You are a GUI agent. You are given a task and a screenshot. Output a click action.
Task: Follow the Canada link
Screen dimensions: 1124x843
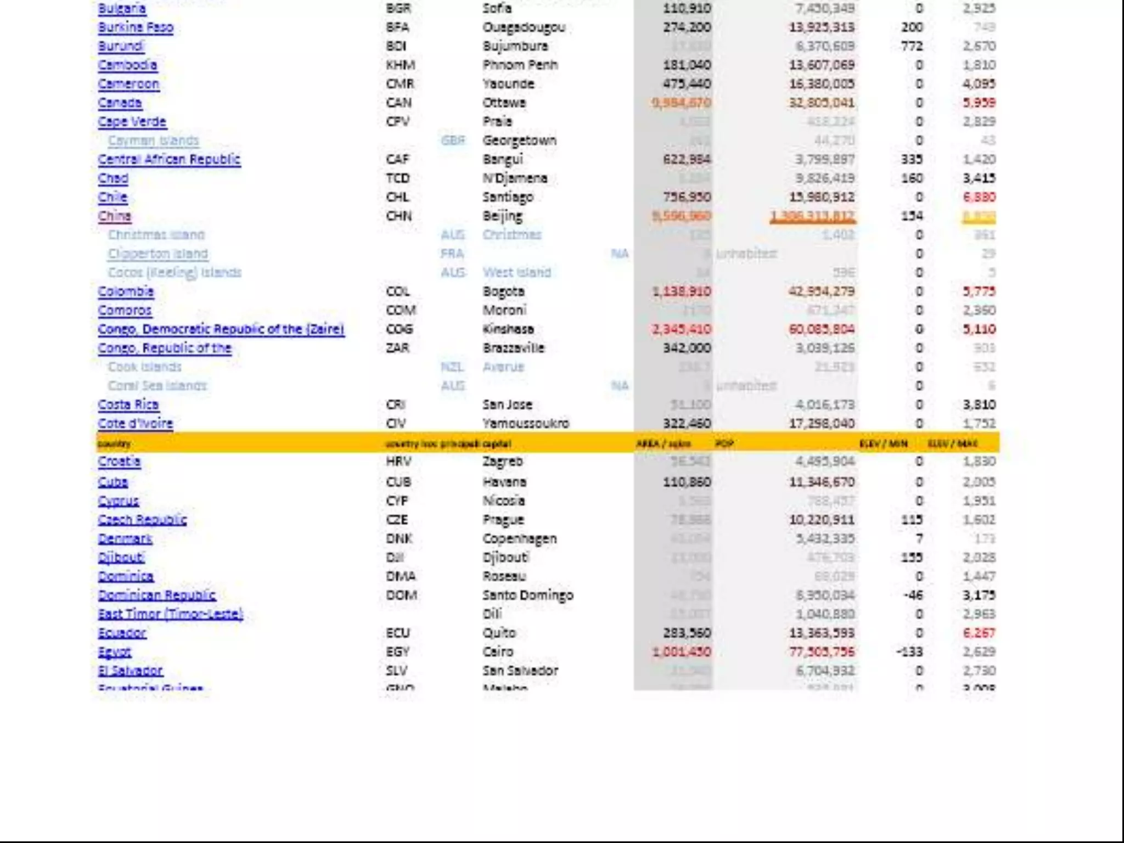(x=120, y=103)
